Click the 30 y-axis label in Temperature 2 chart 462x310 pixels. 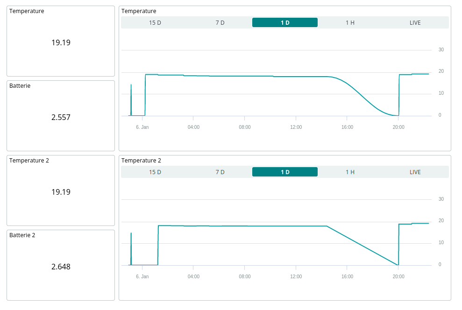[x=441, y=199]
